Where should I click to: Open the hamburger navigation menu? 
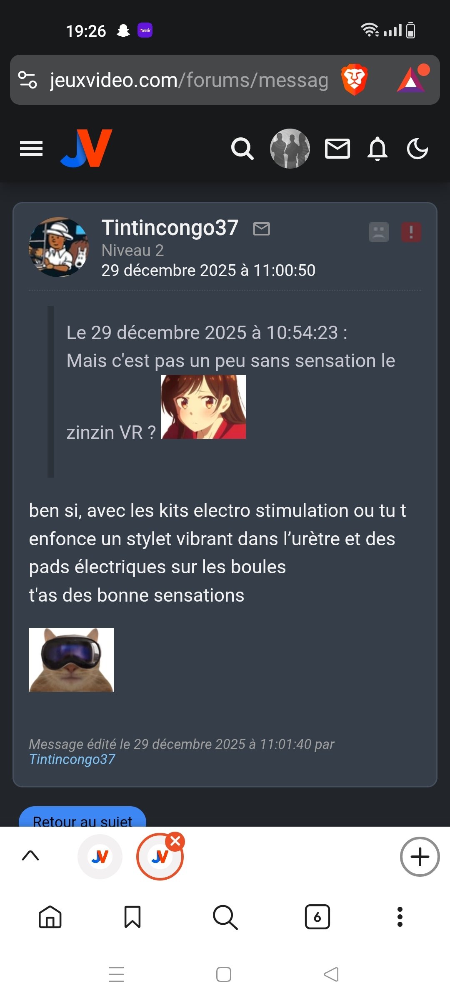[x=31, y=149]
